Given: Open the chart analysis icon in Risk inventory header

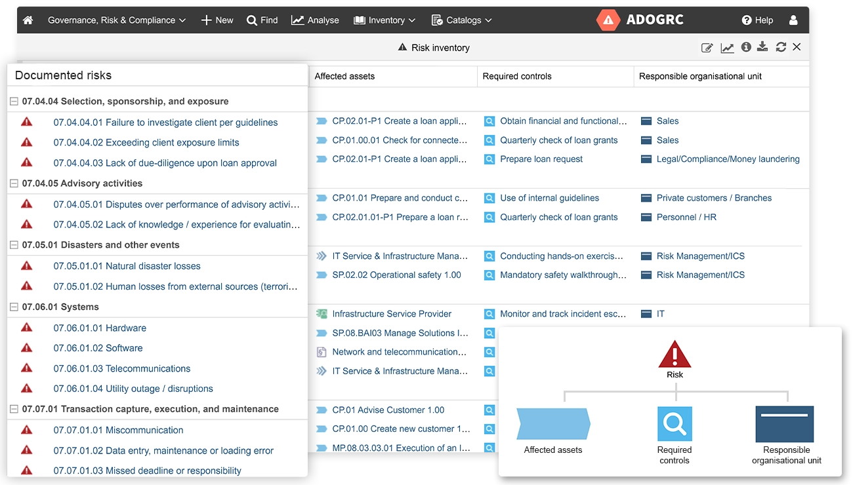Looking at the screenshot, I should click(727, 47).
